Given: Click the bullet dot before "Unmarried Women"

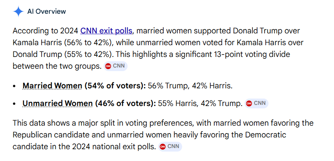Looking at the screenshot, I should 15,104.
